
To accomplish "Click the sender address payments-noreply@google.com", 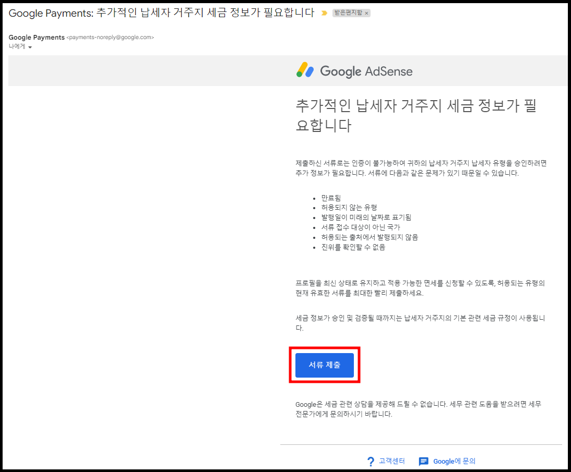I will (x=110, y=37).
